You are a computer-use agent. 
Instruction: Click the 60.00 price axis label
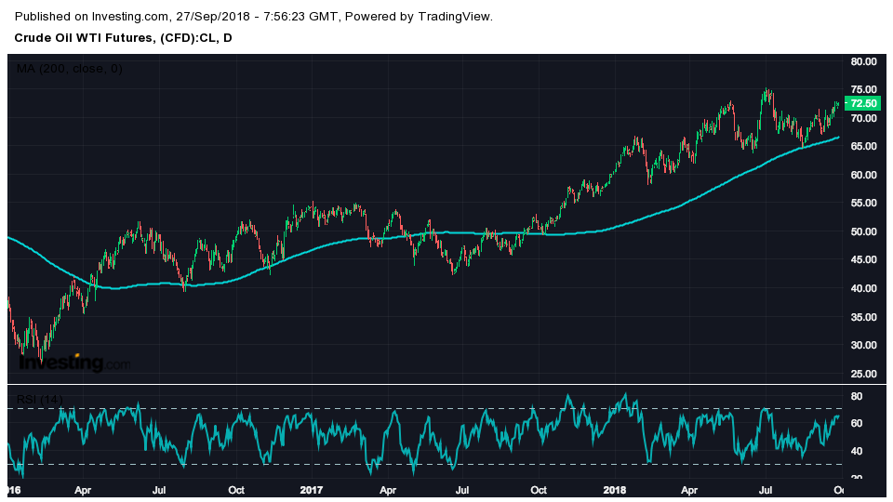(864, 176)
